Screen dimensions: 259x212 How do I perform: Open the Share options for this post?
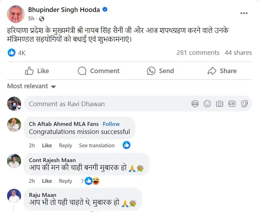(x=222, y=71)
